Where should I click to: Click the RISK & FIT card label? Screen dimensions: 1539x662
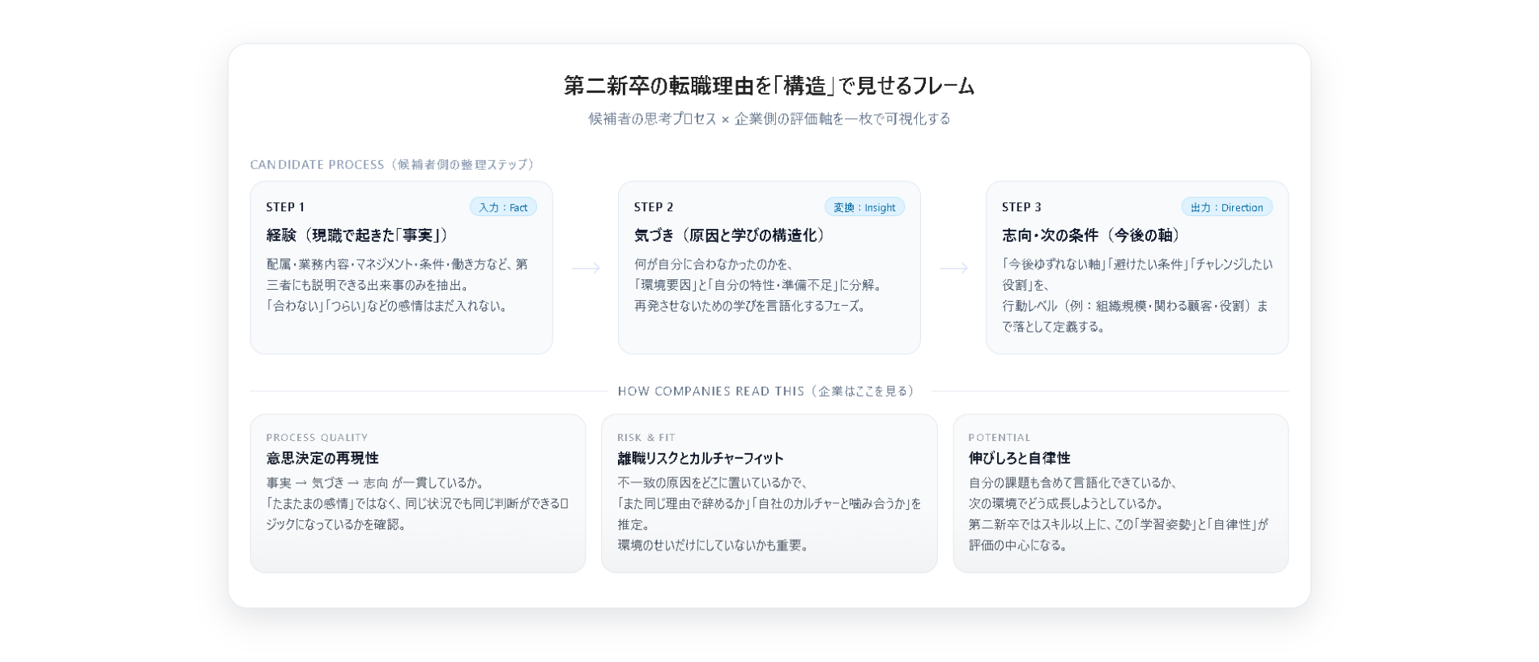click(x=646, y=437)
